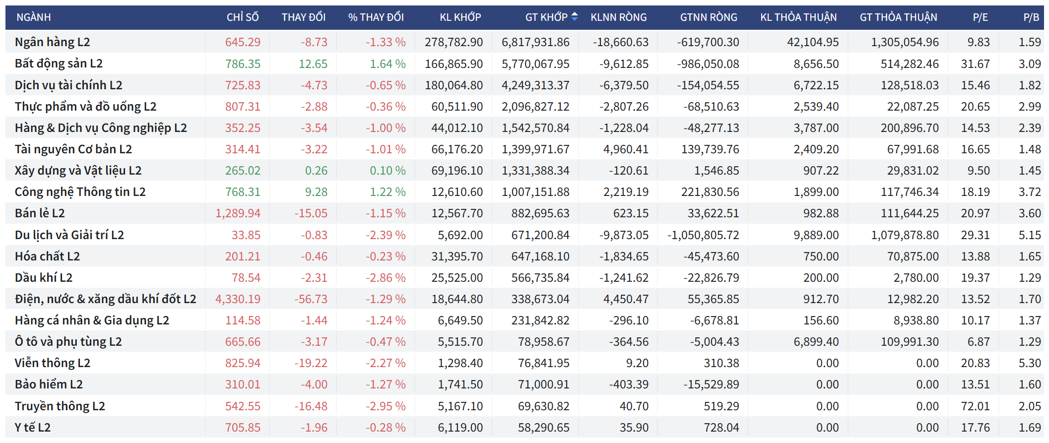The image size is (1049, 443).
Task: Select the Bất động sản L2 row
Action: click(x=59, y=63)
